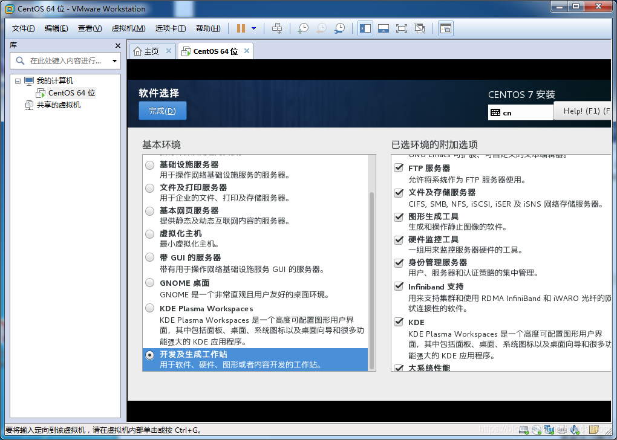Viewport: 617px width, 440px height.
Task: Click the CD/DVD drive status icon
Action: click(x=537, y=429)
